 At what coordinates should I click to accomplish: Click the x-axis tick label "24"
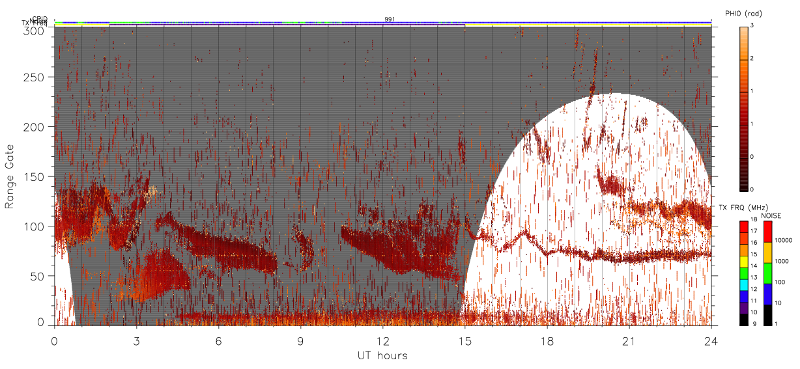click(x=711, y=340)
